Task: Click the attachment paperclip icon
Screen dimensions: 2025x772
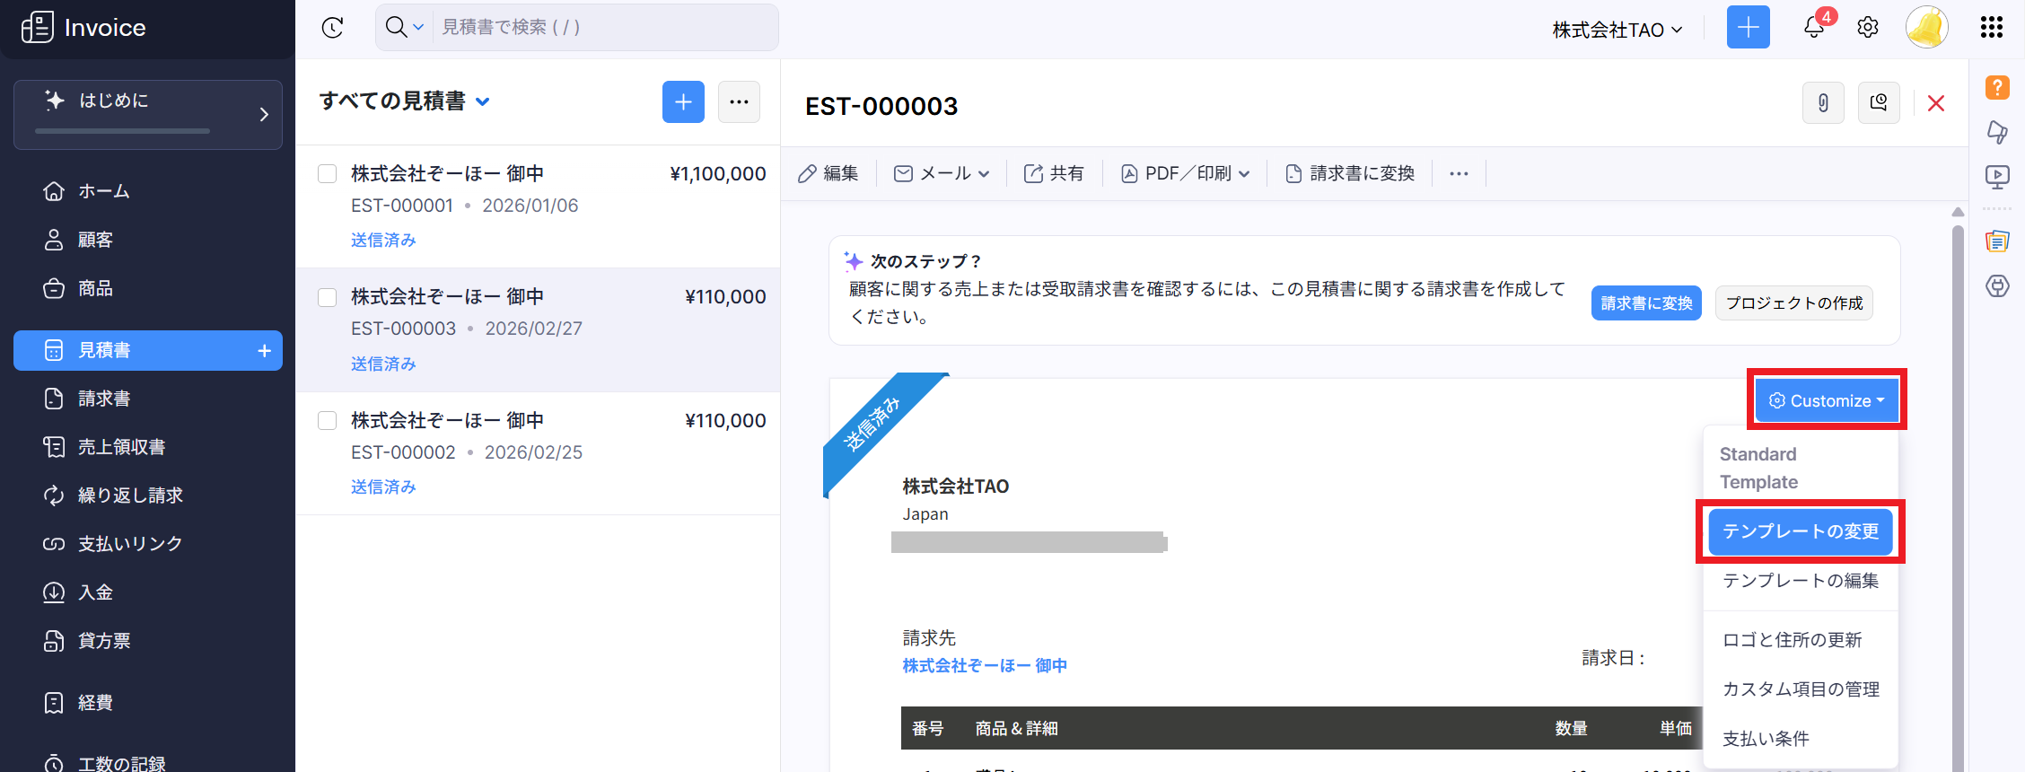Action: [1823, 103]
